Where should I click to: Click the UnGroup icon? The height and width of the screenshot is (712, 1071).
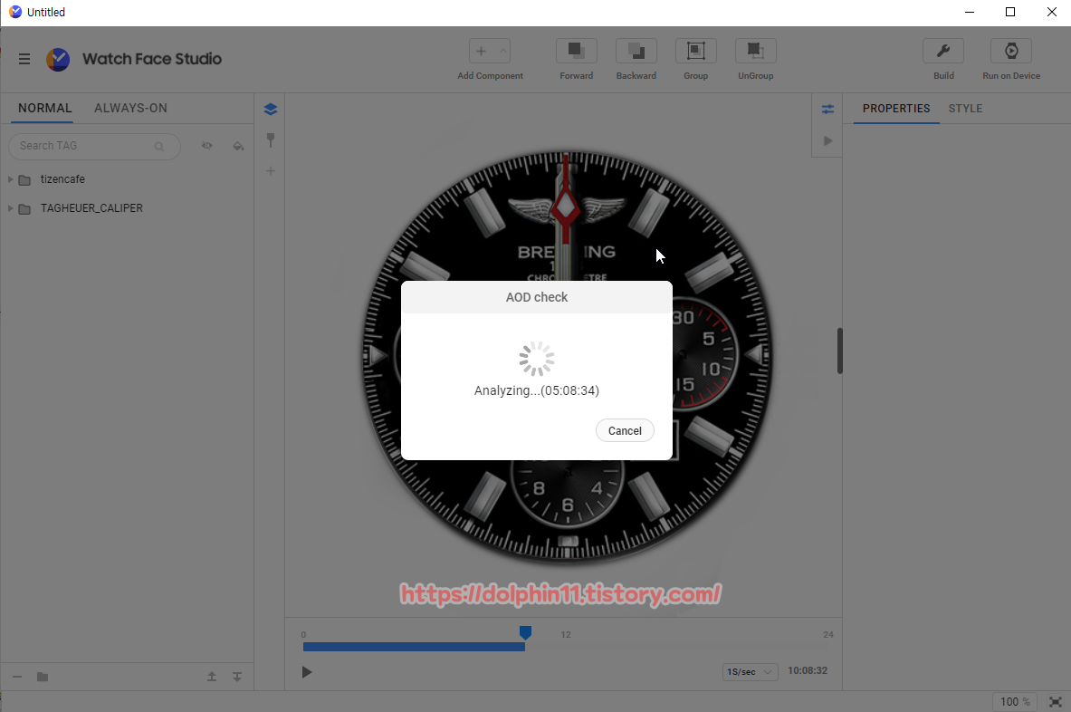pyautogui.click(x=755, y=52)
